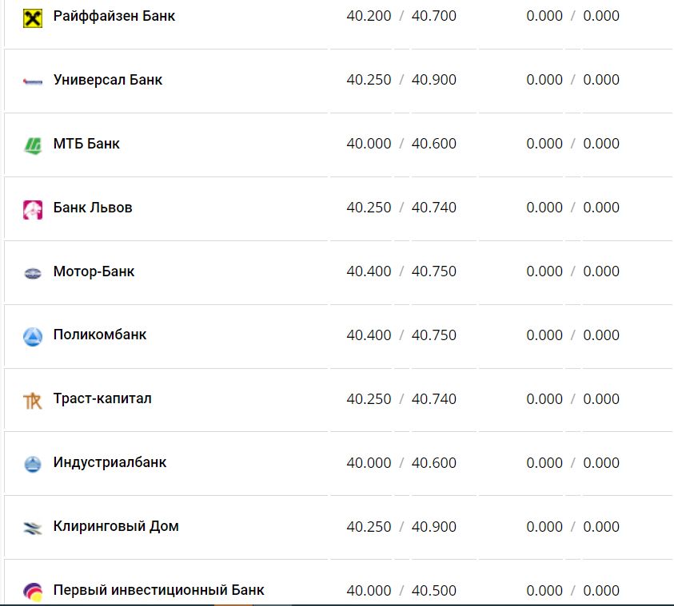Open the Мотор-Банк name link

[94, 271]
